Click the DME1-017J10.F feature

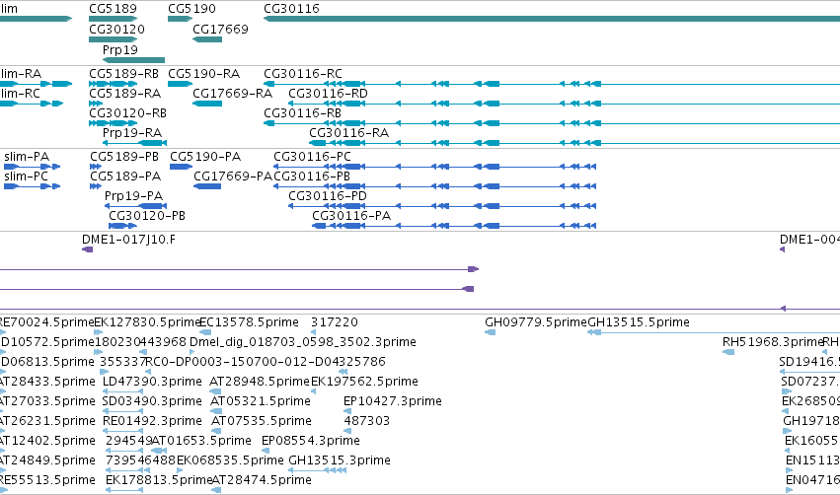pos(128,240)
